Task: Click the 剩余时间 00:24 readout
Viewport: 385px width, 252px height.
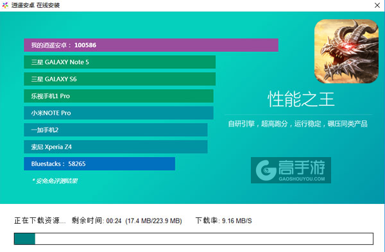Action: click(x=96, y=221)
